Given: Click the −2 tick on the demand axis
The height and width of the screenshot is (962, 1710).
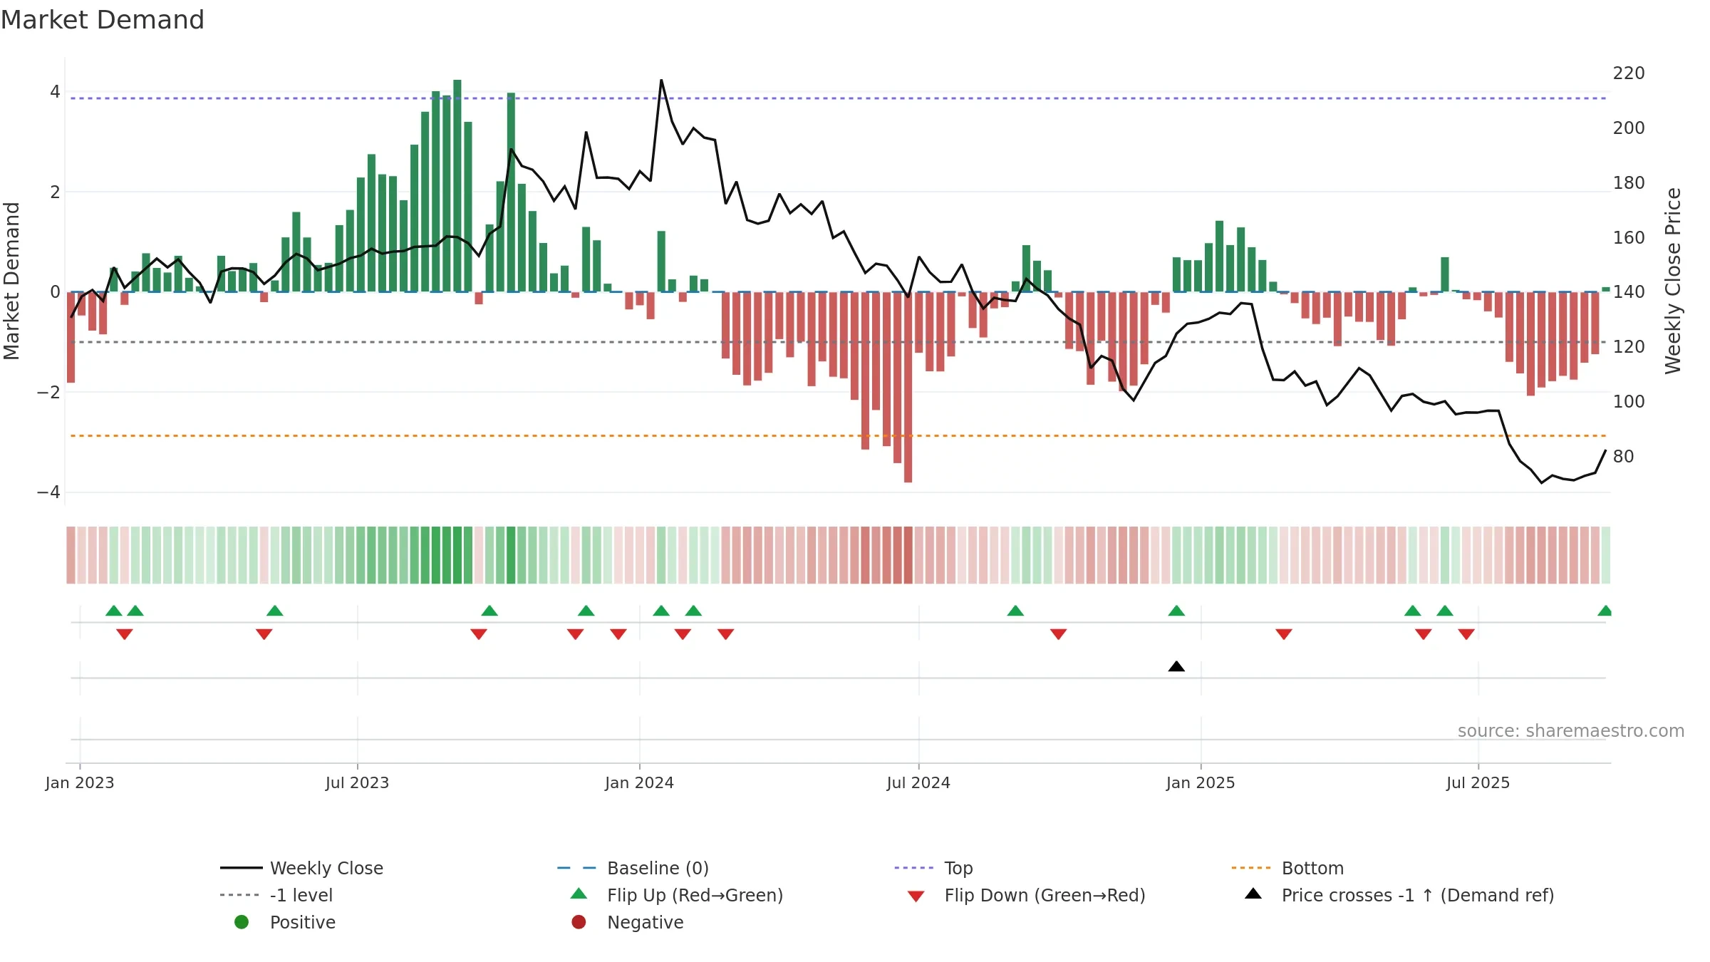Looking at the screenshot, I should pos(48,392).
